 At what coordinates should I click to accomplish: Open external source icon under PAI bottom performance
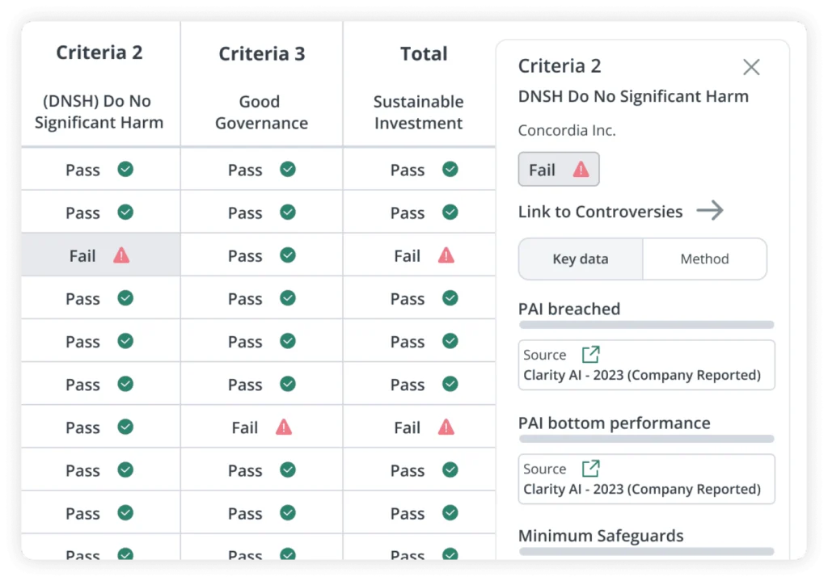591,468
